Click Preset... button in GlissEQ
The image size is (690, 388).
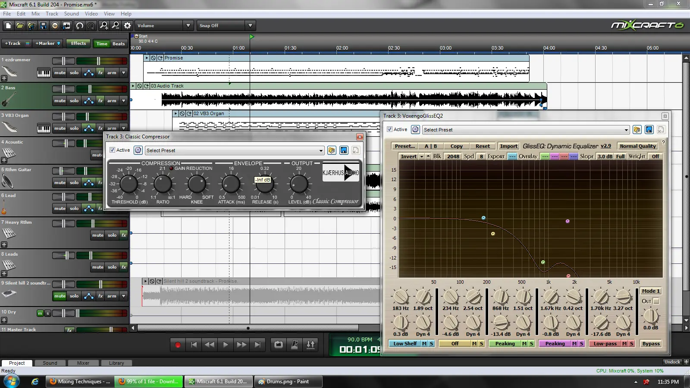pyautogui.click(x=405, y=146)
